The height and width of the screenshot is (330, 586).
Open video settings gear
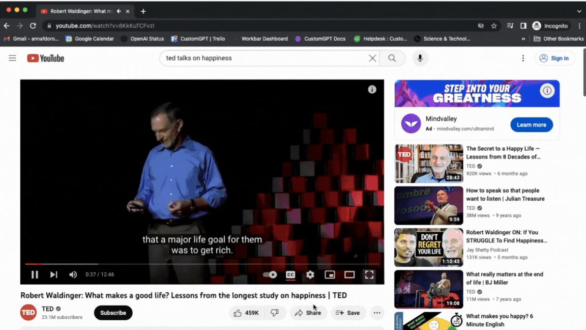click(310, 274)
